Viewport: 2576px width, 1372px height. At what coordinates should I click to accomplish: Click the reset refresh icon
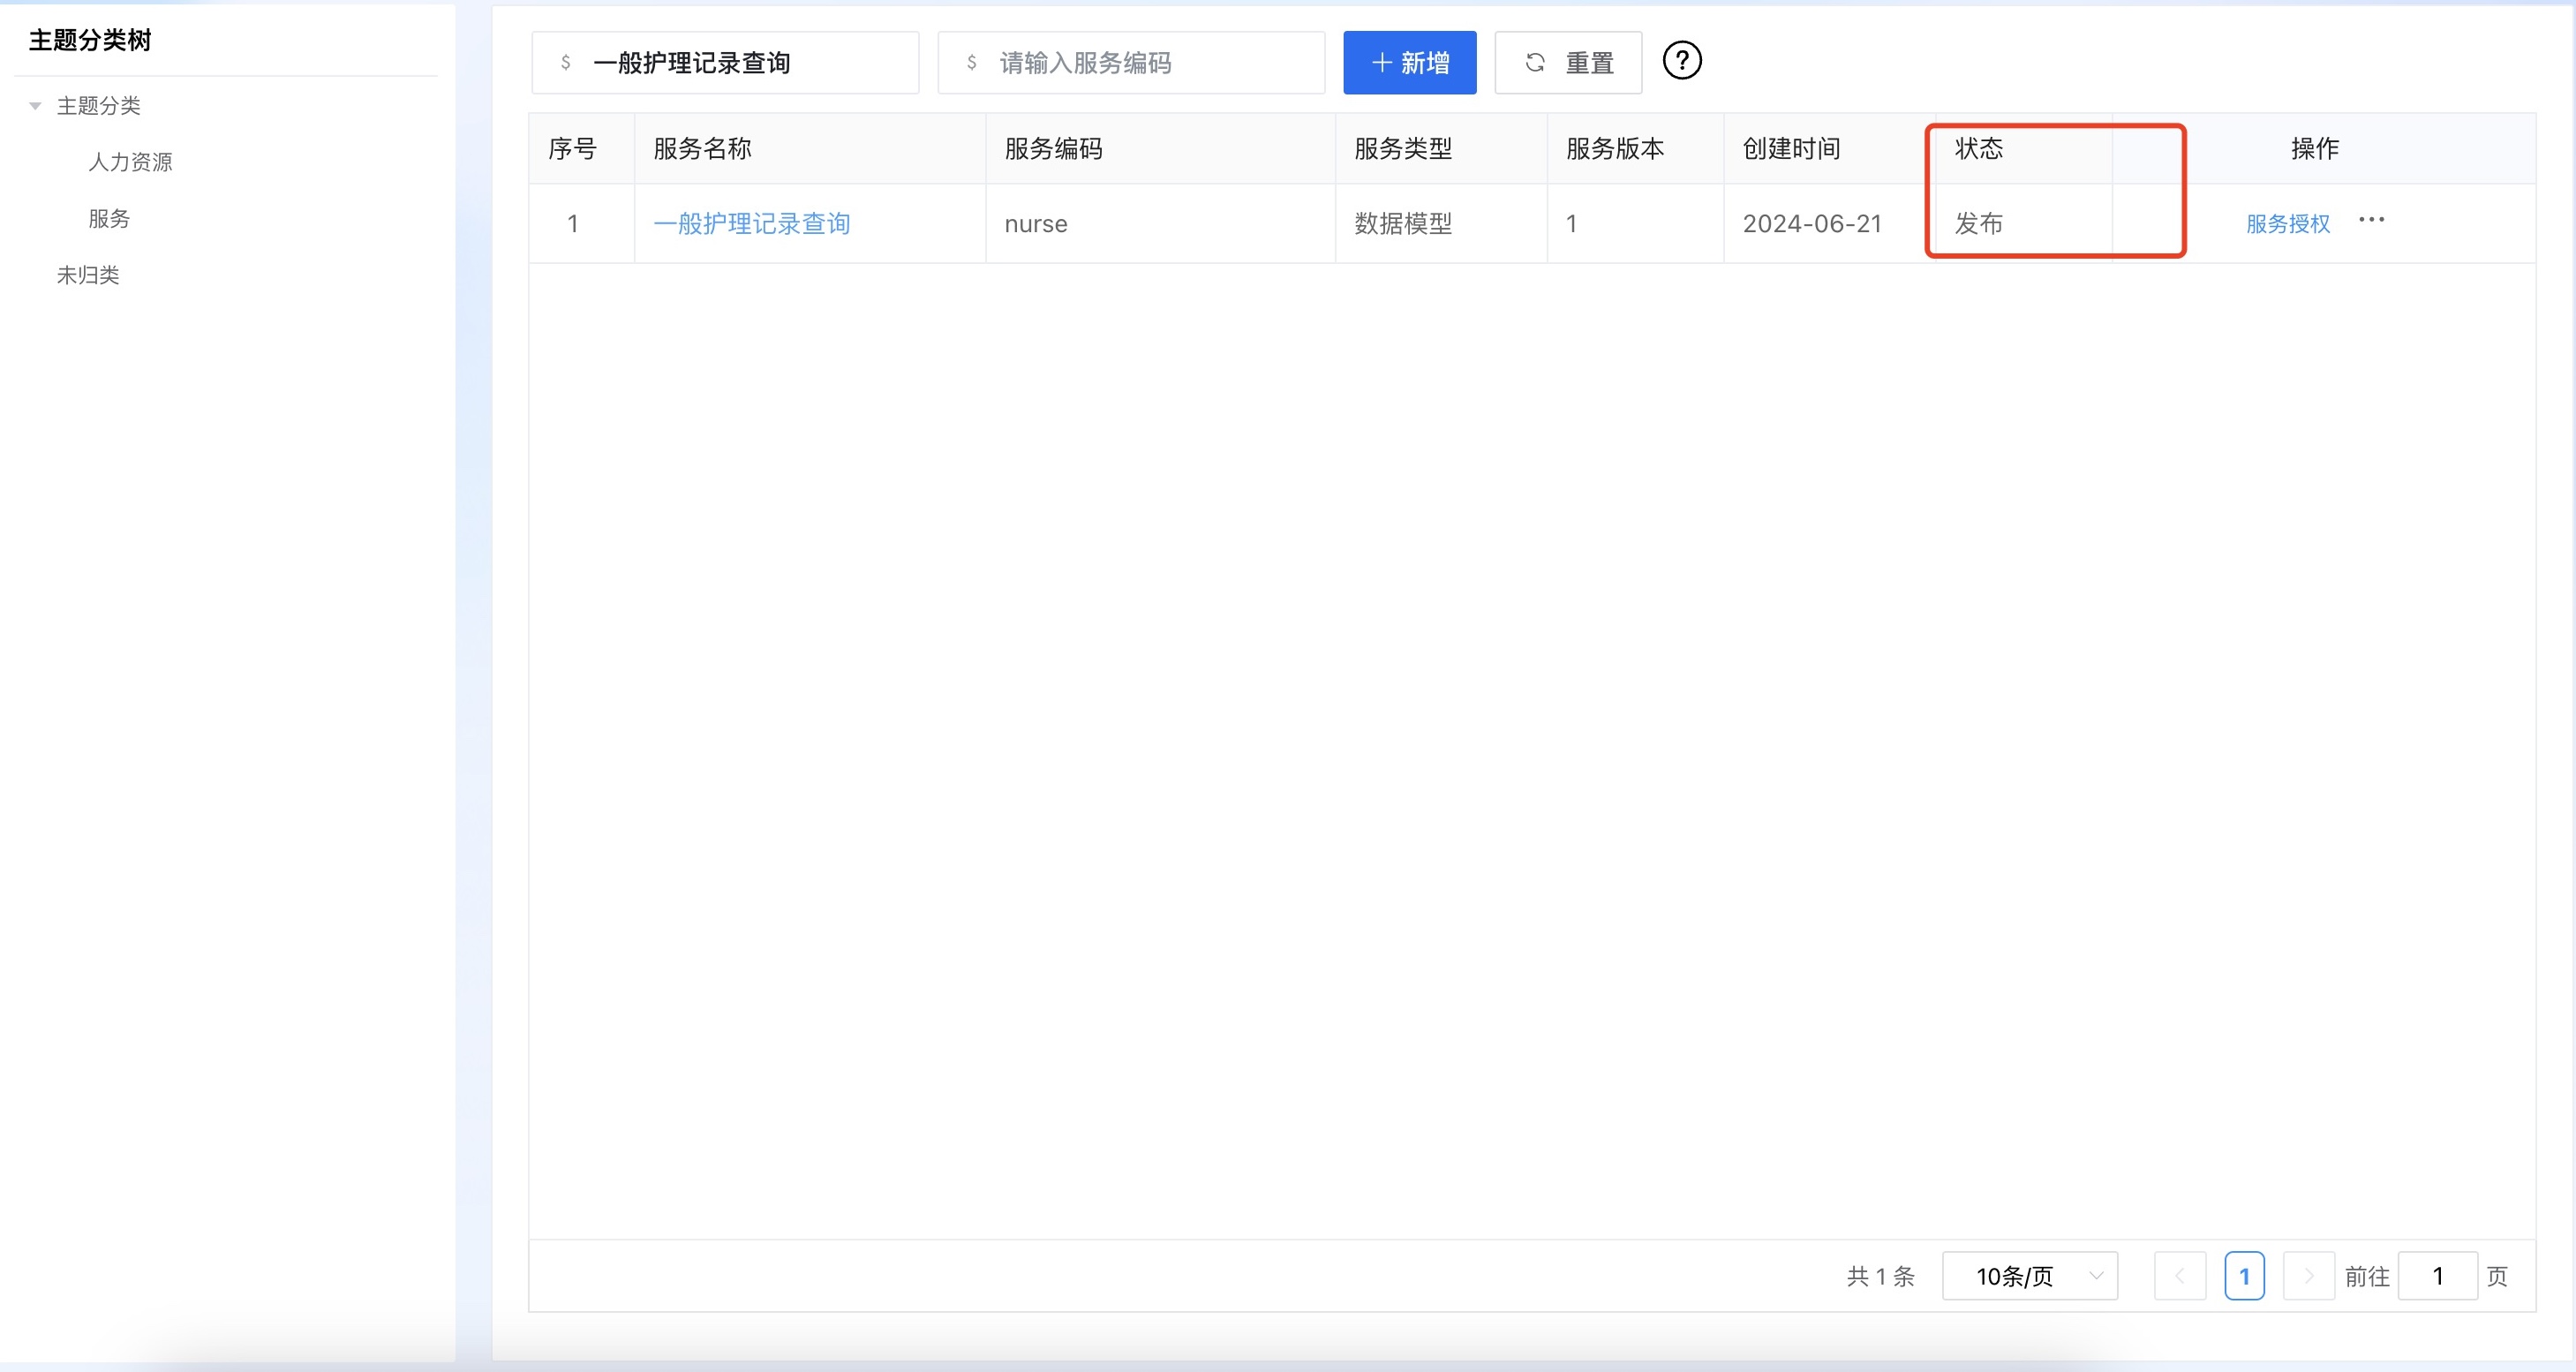click(x=1535, y=63)
